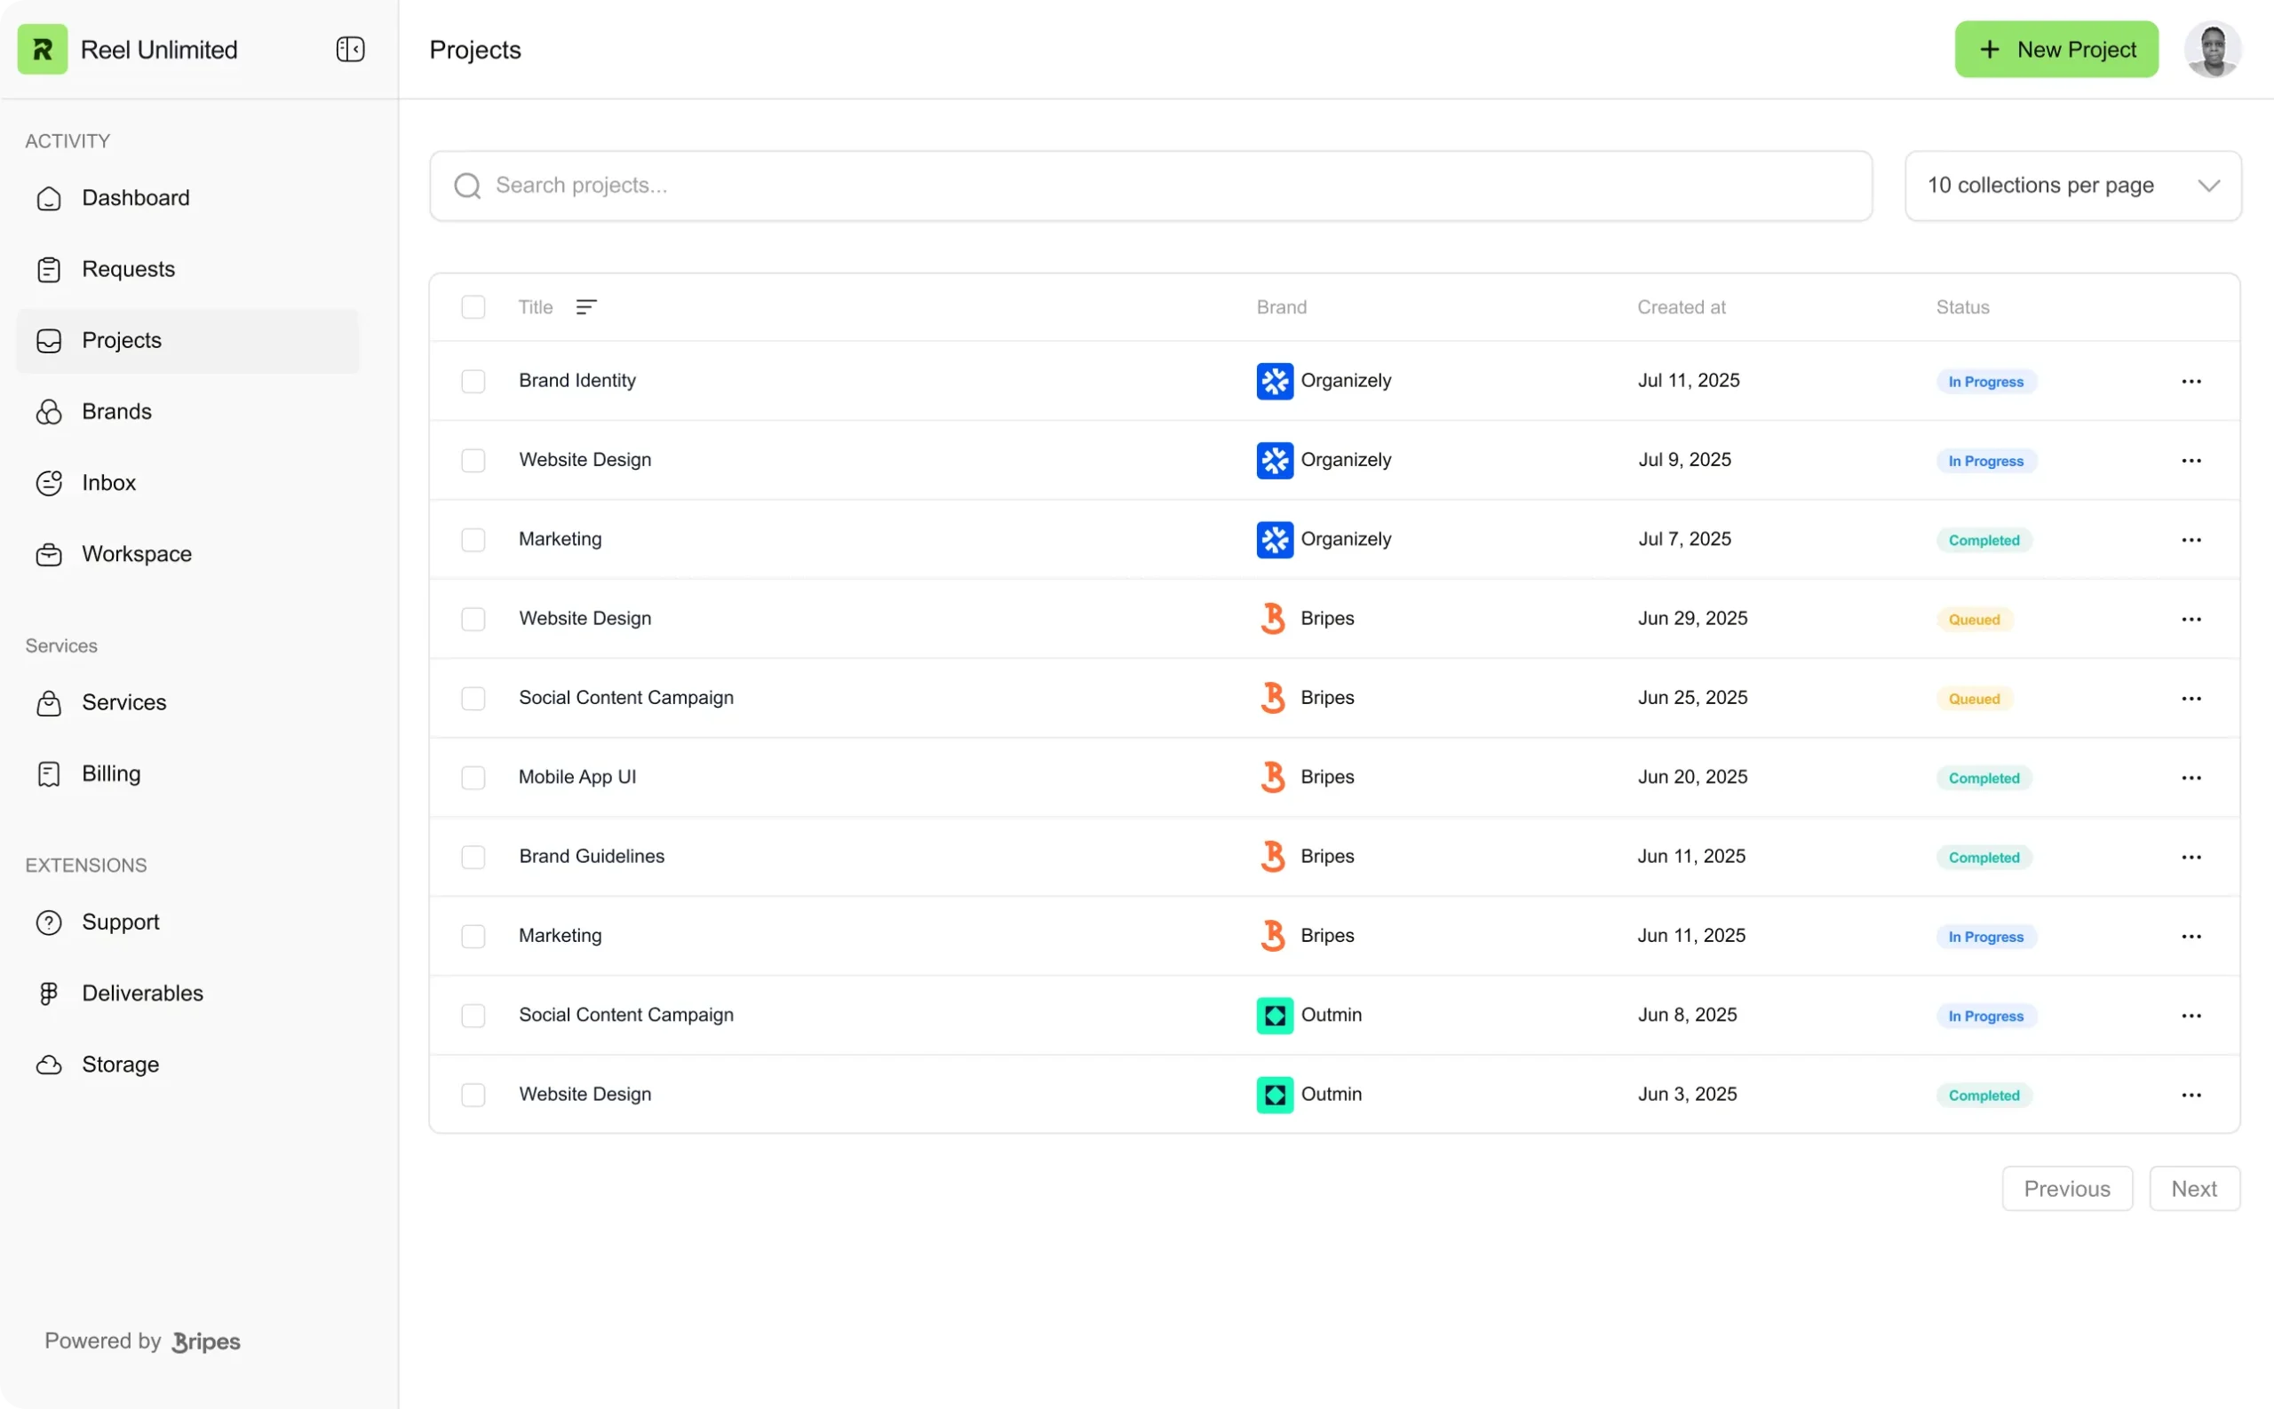This screenshot has height=1409, width=2274.
Task: Create a New Project
Action: click(x=2055, y=50)
